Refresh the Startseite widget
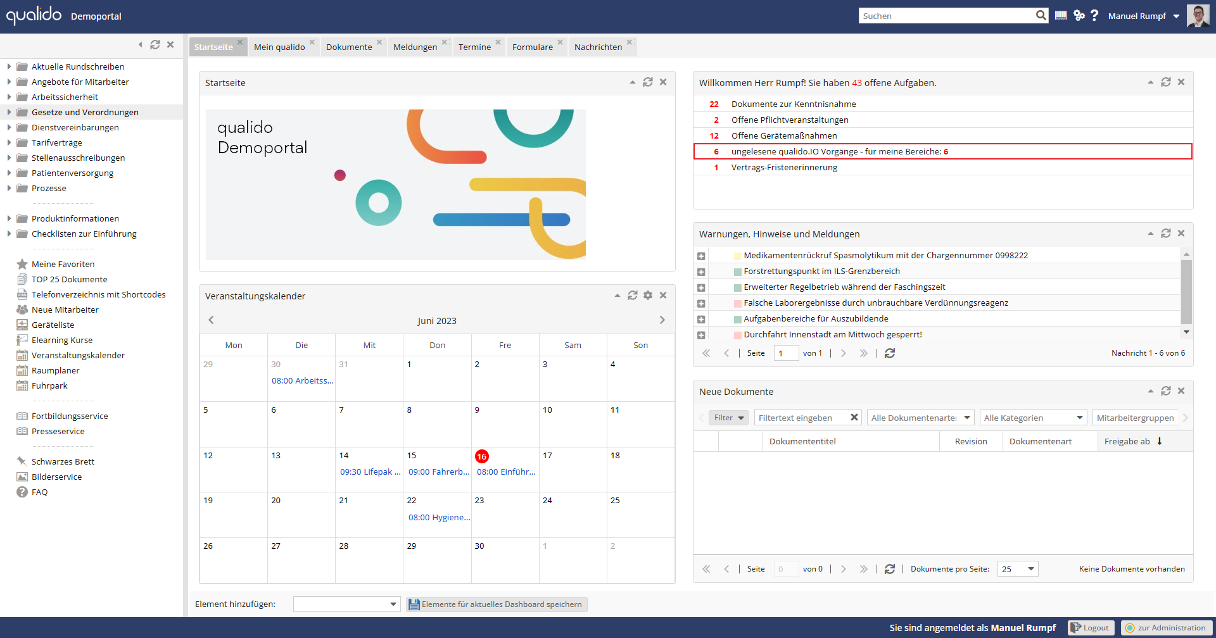Viewport: 1216px width, 638px height. click(x=648, y=82)
